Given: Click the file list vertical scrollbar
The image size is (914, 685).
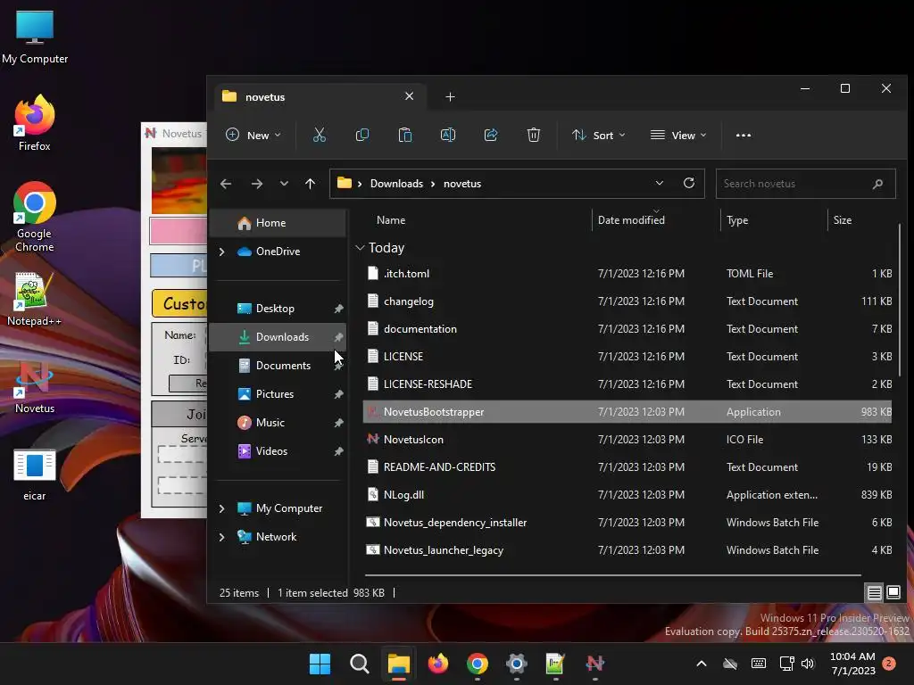Looking at the screenshot, I should (x=900, y=301).
